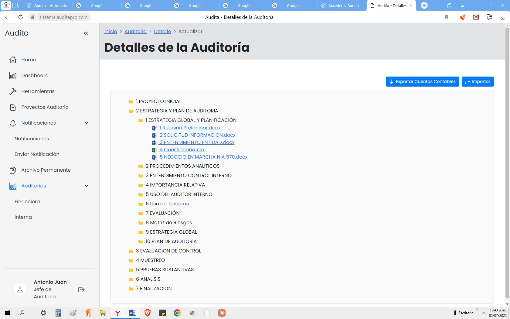Screen dimensions: 510x319
Task: Expand the 5 PRUEBAS SUSTANTIVAS folder
Action: [x=165, y=270]
